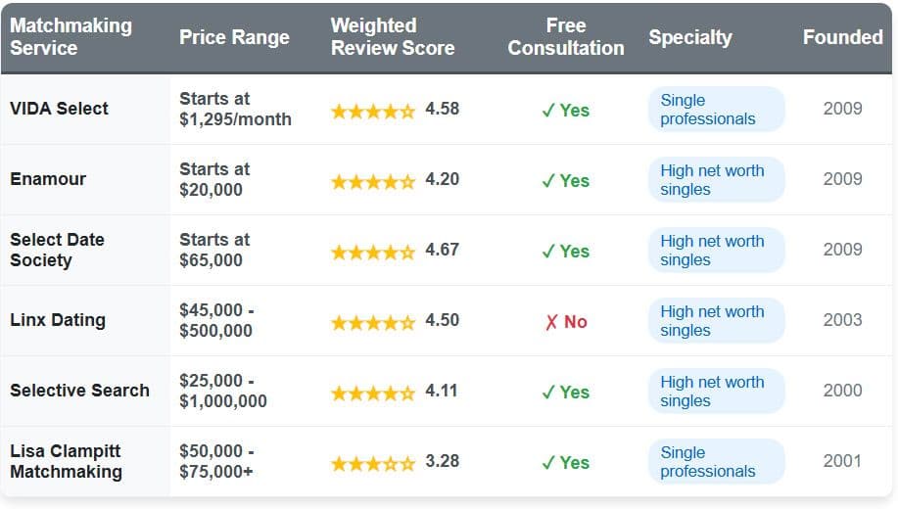Click Lisa Clampitt's Single professionals tag
This screenshot has height=509, width=898.
pyautogui.click(x=716, y=462)
